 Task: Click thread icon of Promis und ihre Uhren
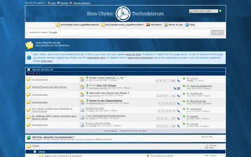(x=82, y=125)
